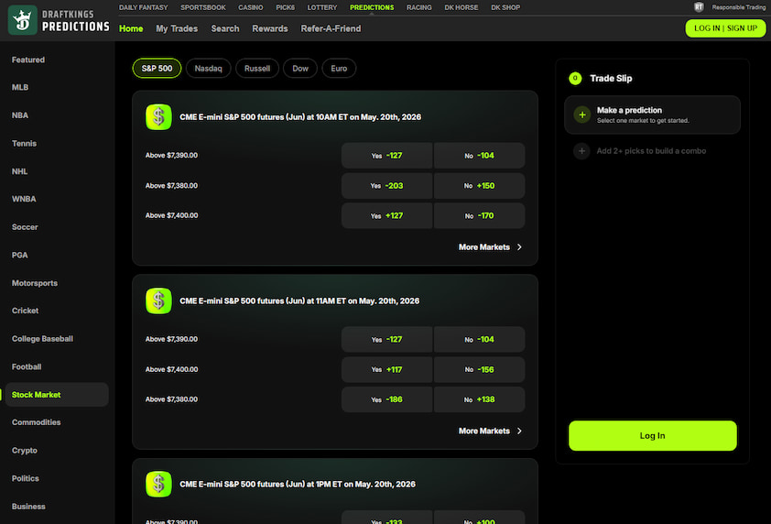The width and height of the screenshot is (771, 524).
Task: Pick No +150 for 10AM Above $7,380.00
Action: (479, 185)
